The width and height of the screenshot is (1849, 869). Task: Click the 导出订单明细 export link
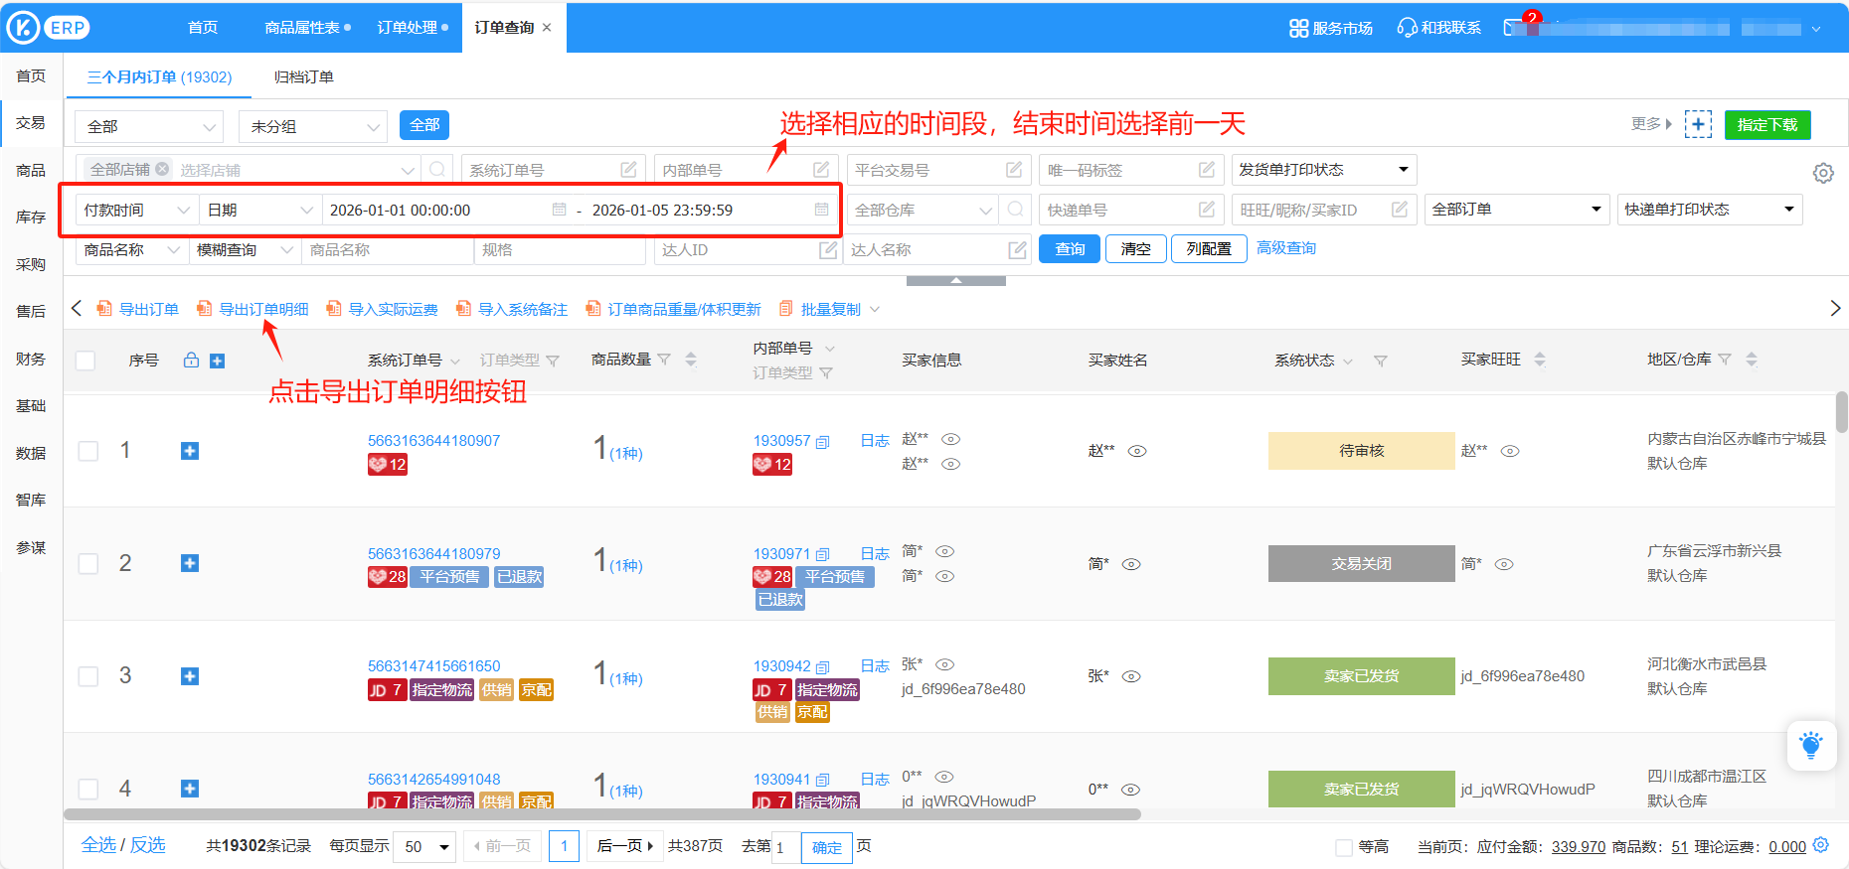pyautogui.click(x=262, y=310)
